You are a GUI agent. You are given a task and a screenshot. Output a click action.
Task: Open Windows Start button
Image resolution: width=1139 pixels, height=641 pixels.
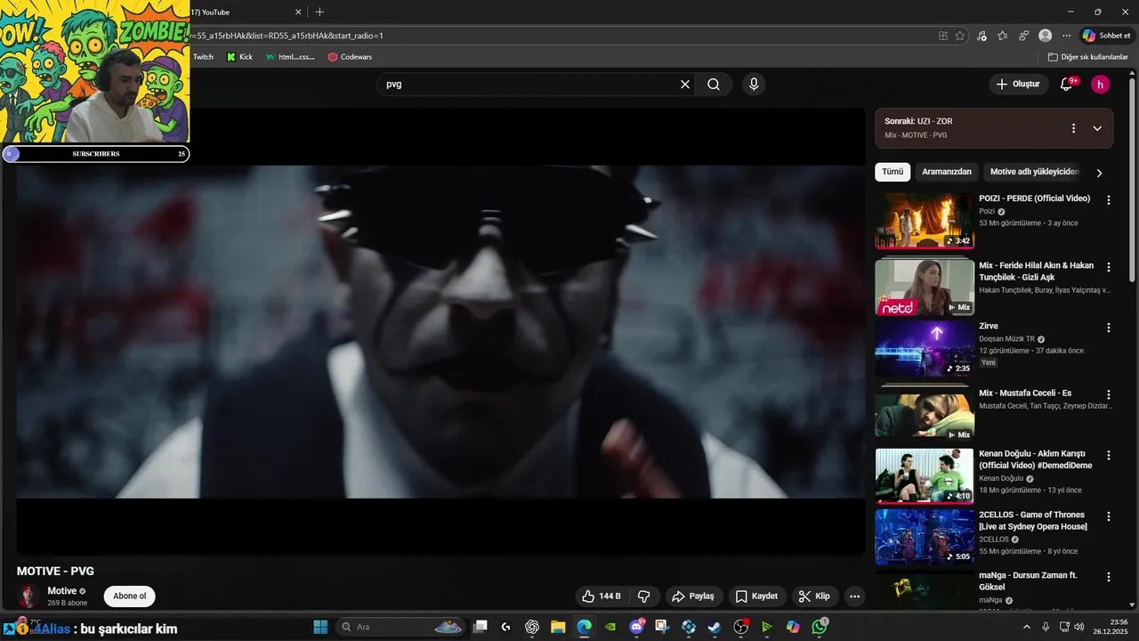[320, 627]
